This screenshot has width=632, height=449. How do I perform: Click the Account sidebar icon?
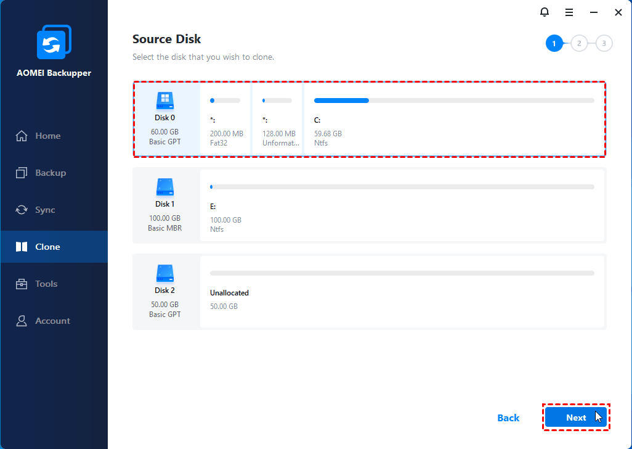[x=23, y=320]
